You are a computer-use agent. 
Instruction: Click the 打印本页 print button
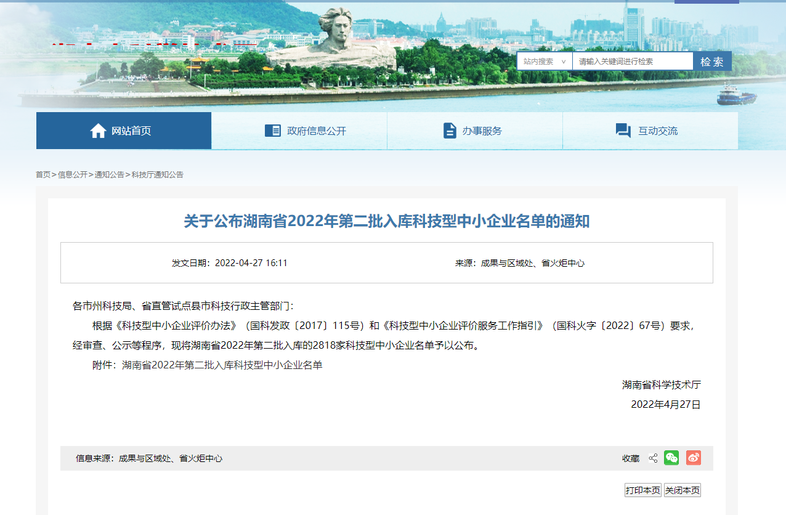642,490
